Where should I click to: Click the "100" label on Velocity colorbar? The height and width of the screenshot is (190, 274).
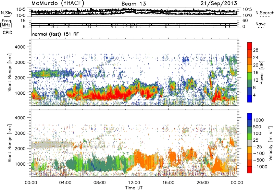click(257, 133)
